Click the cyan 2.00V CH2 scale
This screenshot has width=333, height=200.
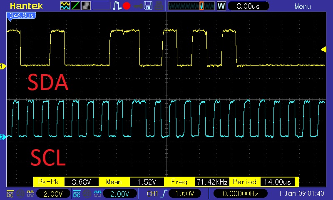pyautogui.click(x=120, y=194)
